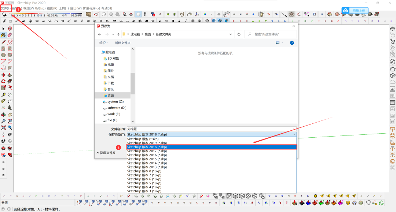Click the Zoom Extents tool
396x212 pixels.
click(3, 127)
